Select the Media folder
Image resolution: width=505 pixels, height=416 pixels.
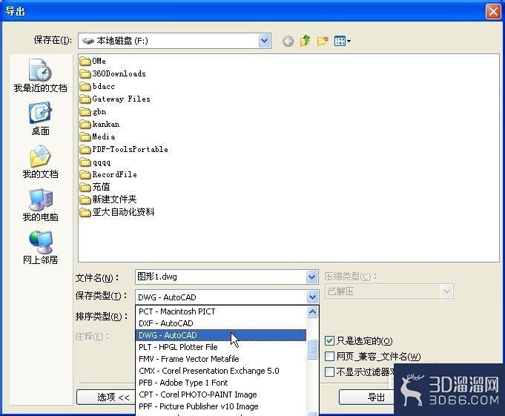(x=97, y=137)
